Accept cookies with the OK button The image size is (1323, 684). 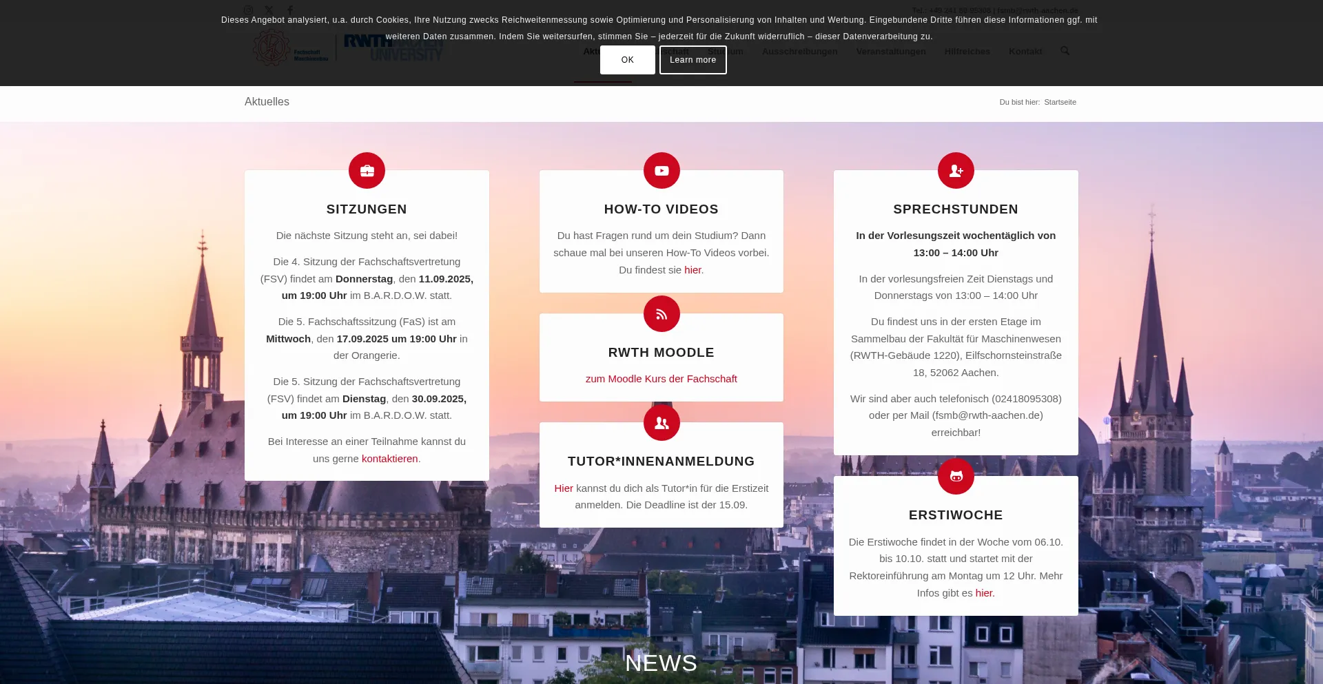(x=627, y=60)
